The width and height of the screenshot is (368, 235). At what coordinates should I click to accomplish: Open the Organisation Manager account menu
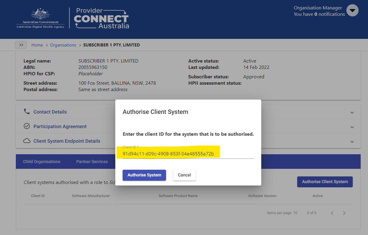(x=352, y=10)
